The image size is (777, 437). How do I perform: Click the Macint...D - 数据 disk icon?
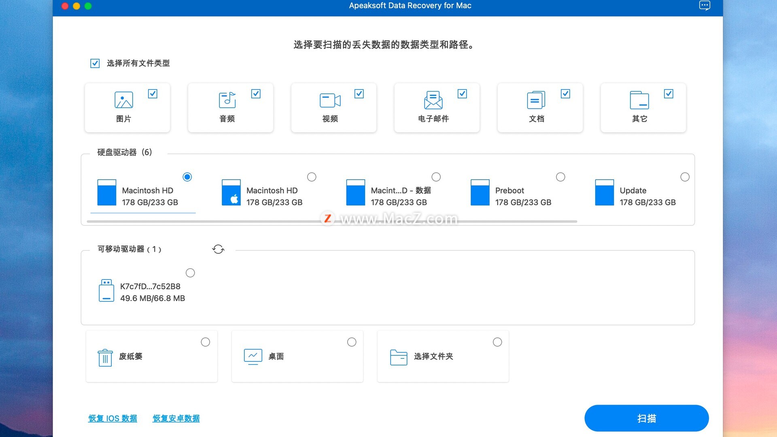[x=356, y=193]
